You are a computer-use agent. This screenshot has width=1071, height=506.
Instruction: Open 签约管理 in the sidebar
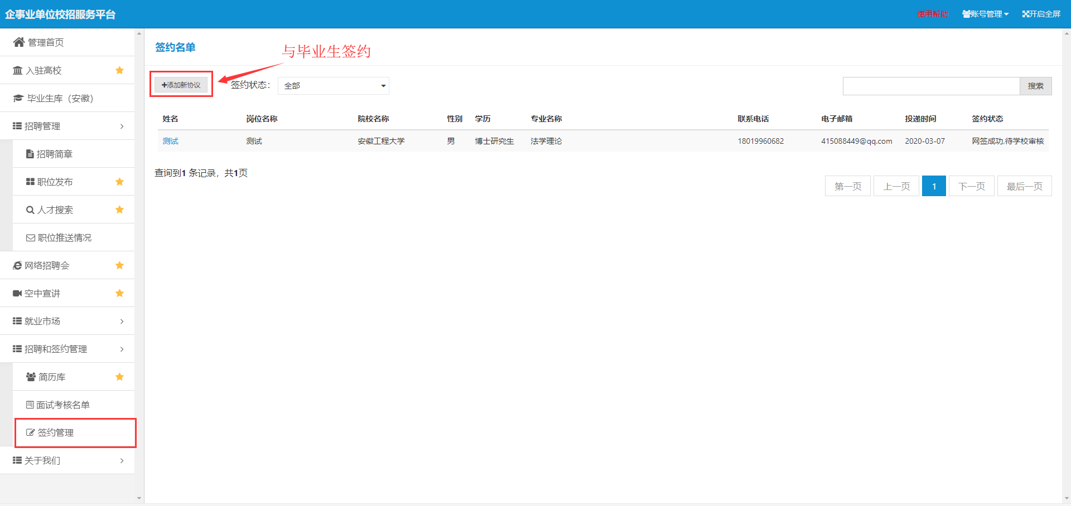(x=56, y=432)
